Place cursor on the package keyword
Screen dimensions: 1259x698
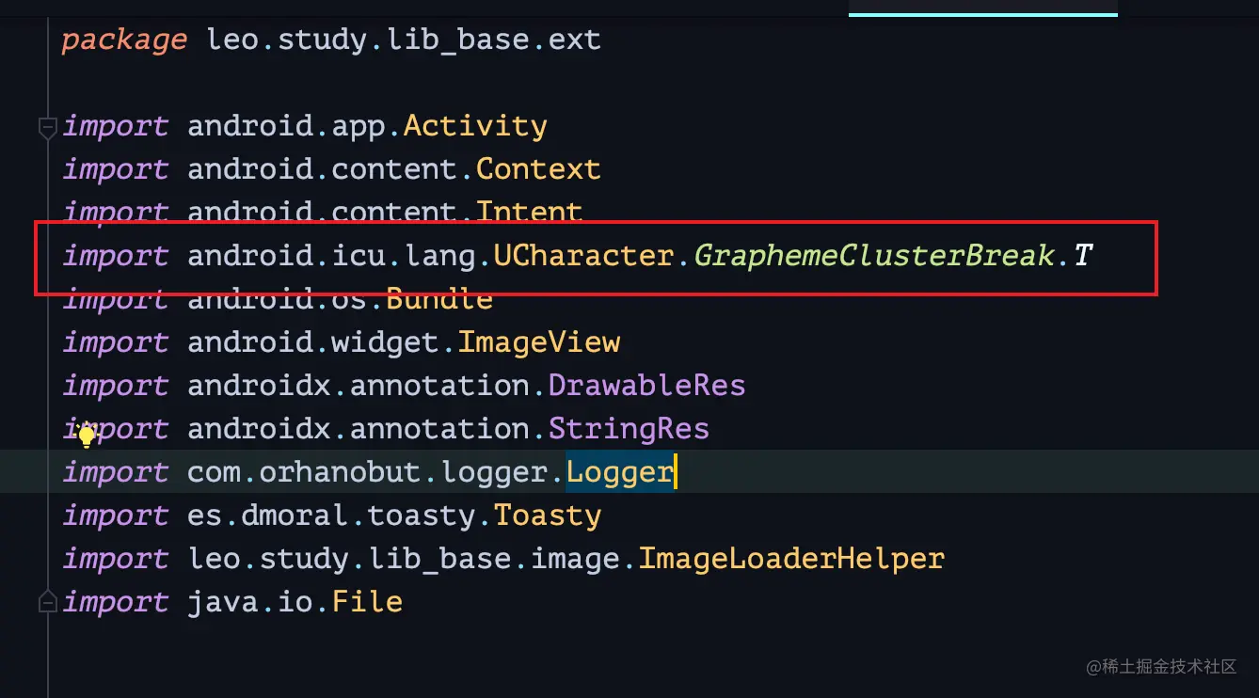pos(124,40)
